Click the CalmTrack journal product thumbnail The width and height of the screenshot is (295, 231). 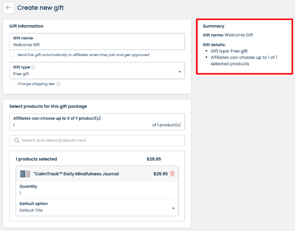pyautogui.click(x=25, y=174)
